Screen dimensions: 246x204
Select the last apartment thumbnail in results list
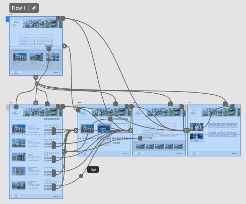[x=19, y=184]
